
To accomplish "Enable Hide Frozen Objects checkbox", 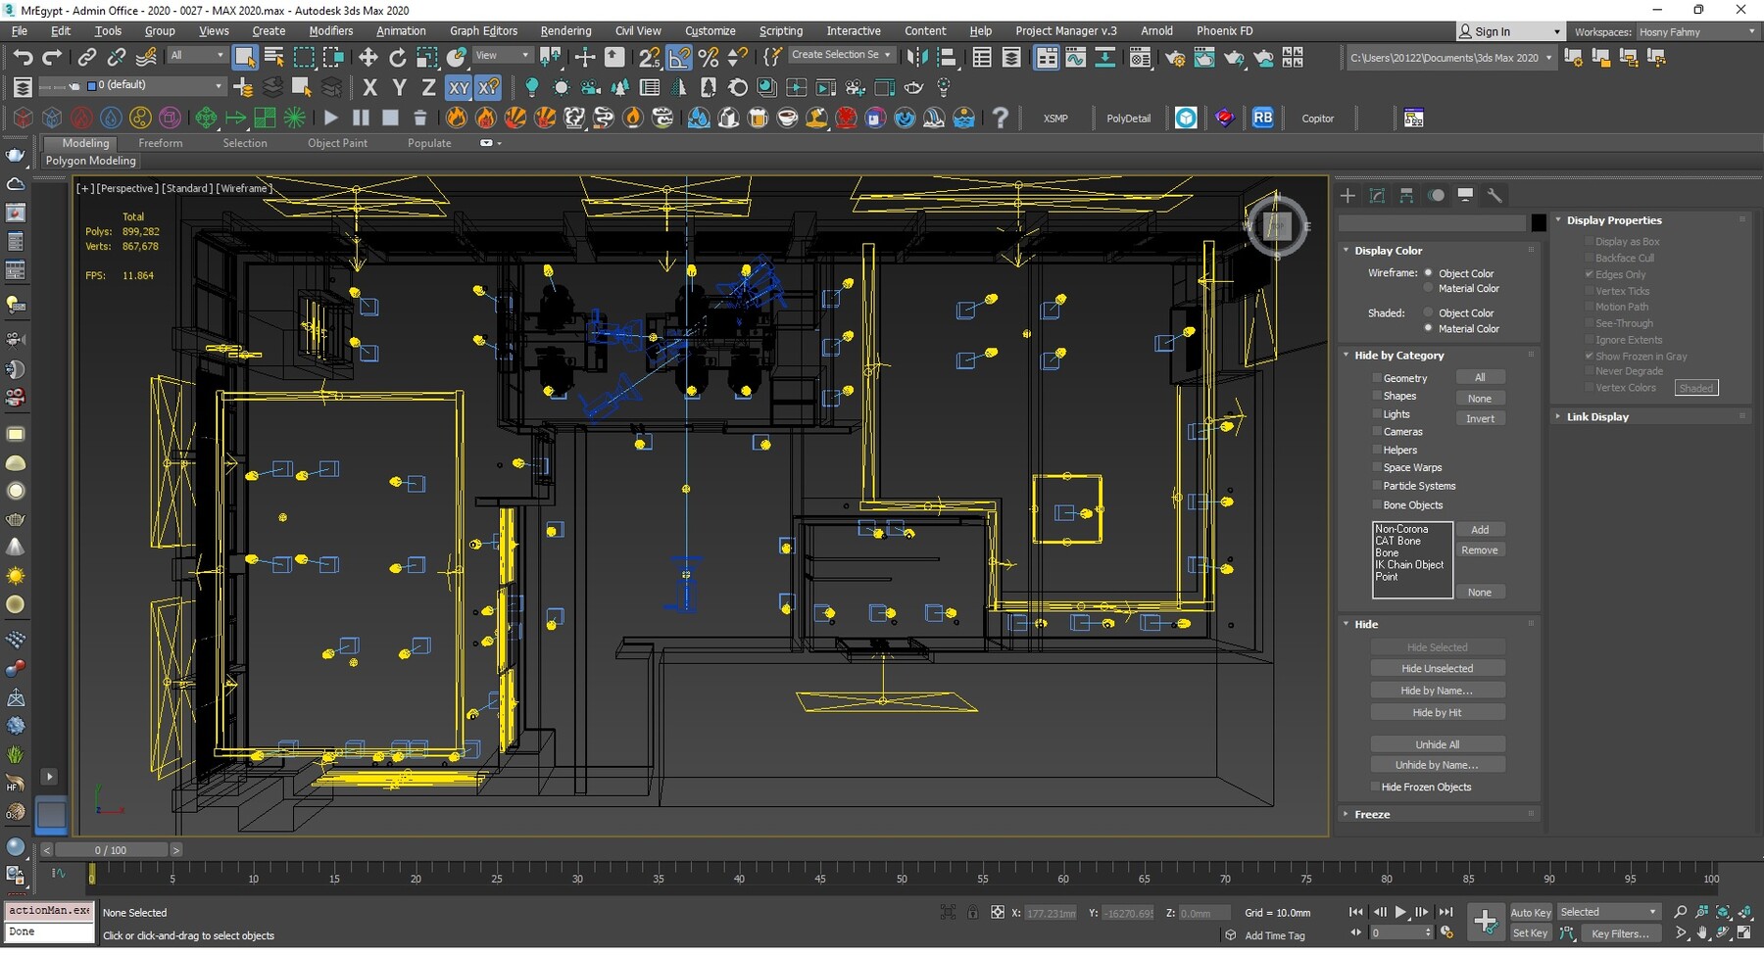I will pos(1376,788).
